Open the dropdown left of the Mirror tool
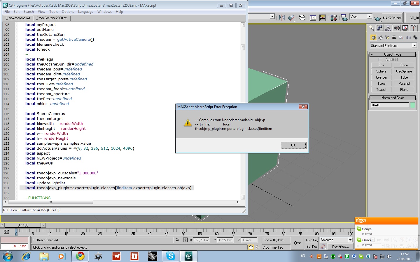This screenshot has height=262, width=420. tap(272, 17)
